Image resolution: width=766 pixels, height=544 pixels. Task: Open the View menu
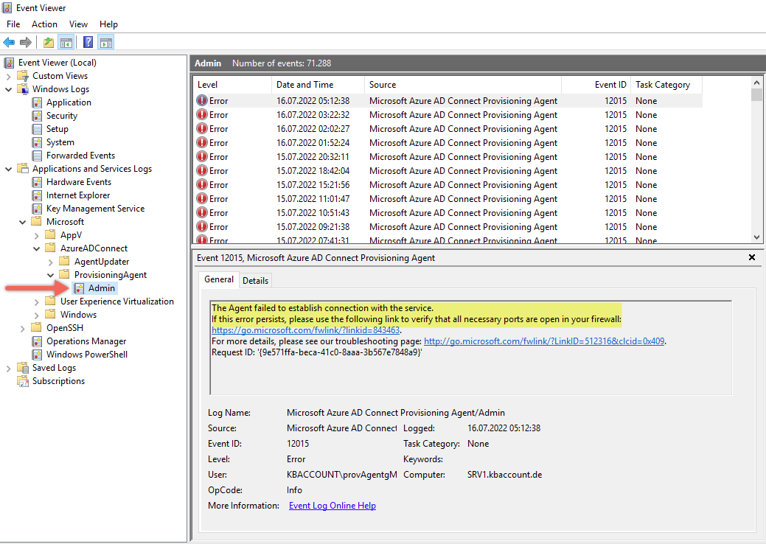click(x=78, y=24)
